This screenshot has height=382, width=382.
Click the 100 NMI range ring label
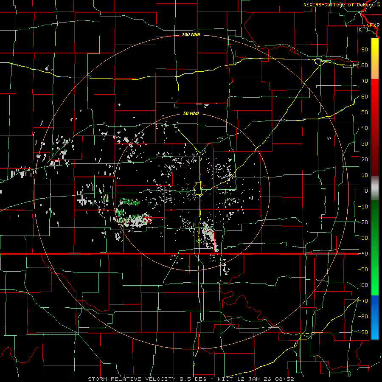[x=191, y=35]
